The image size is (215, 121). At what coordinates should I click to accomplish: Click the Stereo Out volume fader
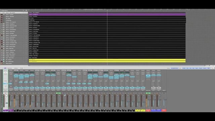(x=149, y=100)
